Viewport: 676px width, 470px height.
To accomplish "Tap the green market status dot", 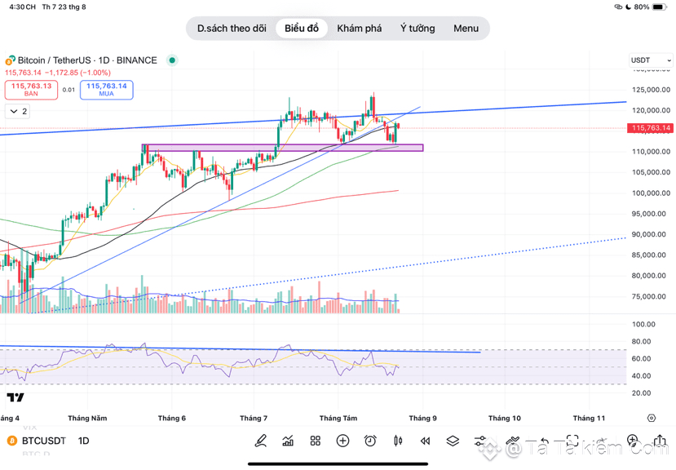I will [x=172, y=60].
